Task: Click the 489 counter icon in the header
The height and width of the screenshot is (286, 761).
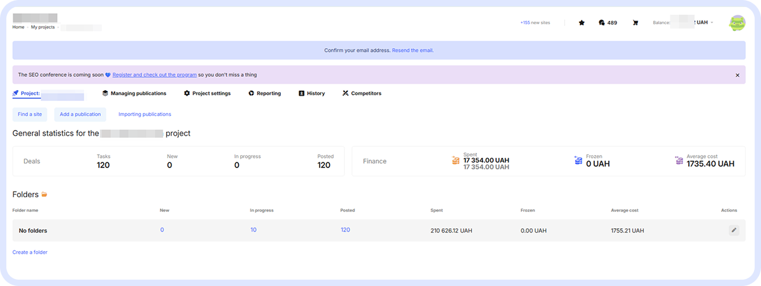Action: click(x=602, y=23)
